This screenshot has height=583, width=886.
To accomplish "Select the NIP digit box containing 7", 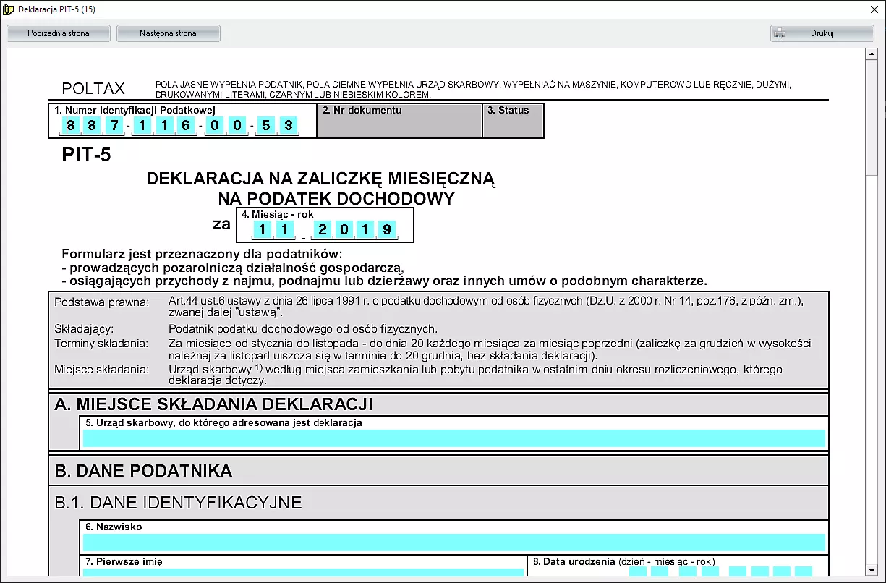I will (x=114, y=126).
